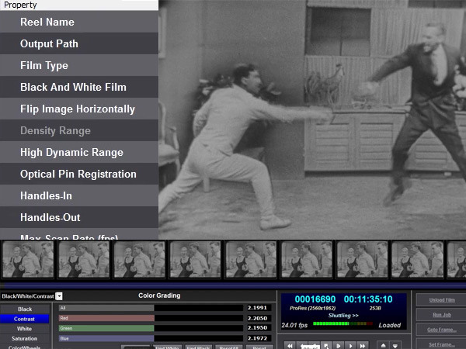Click the Set Frame... button
Viewport: 466px width, 349px height.
[x=441, y=344]
